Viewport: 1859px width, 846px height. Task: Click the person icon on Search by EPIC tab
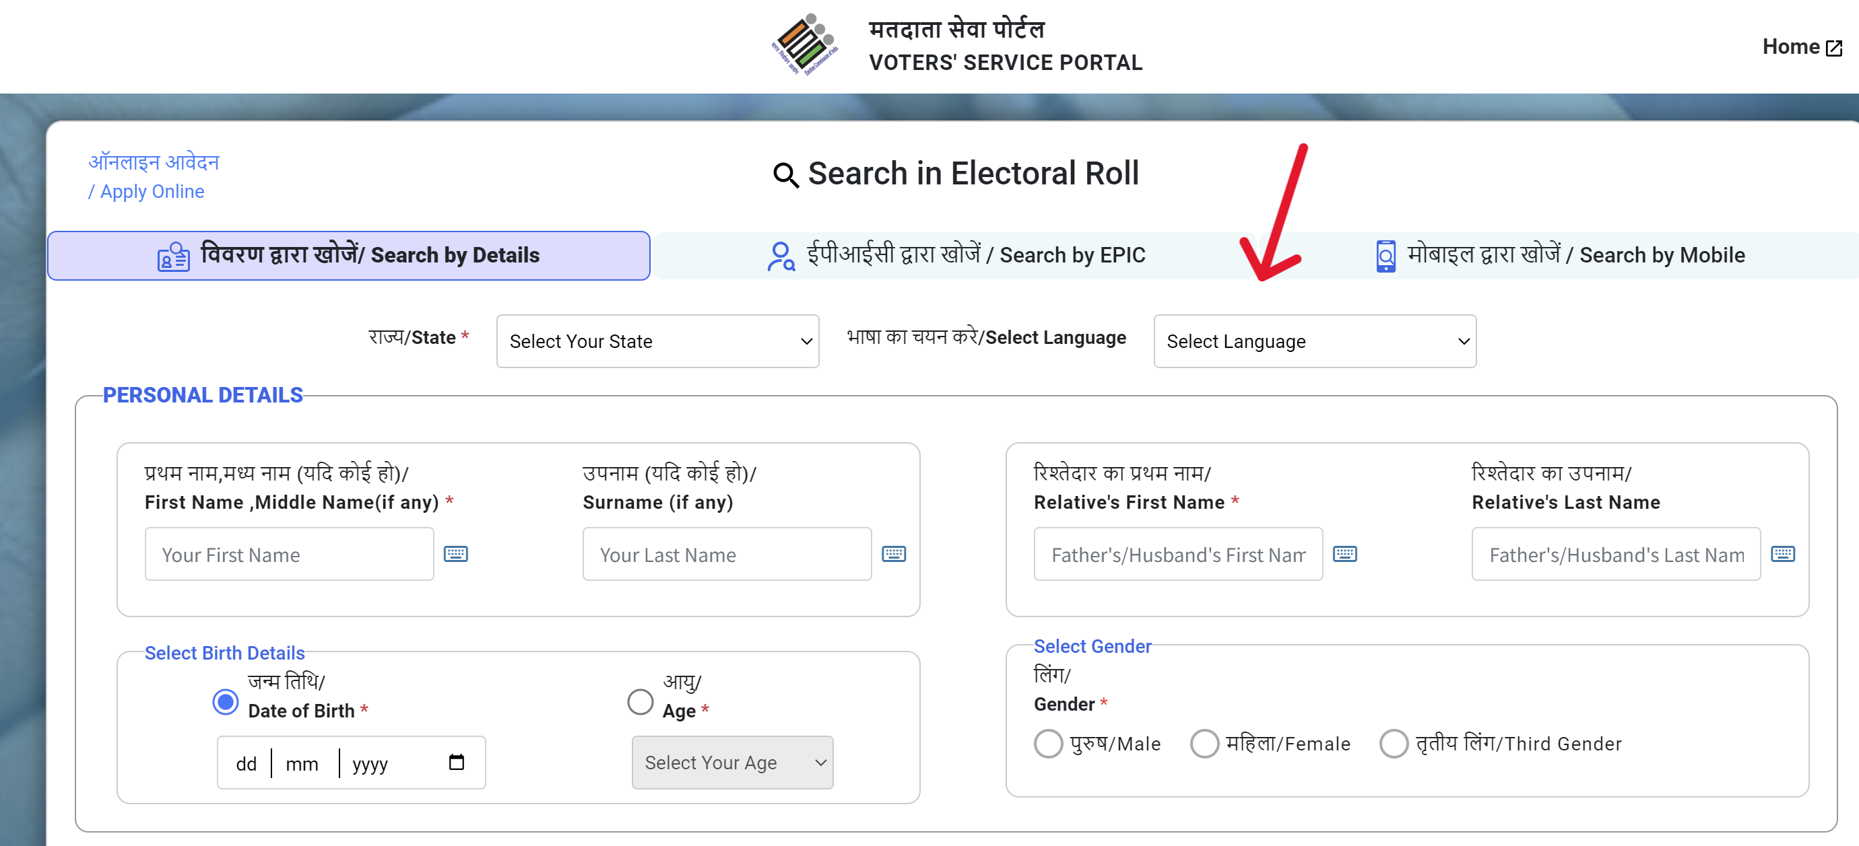tap(780, 254)
